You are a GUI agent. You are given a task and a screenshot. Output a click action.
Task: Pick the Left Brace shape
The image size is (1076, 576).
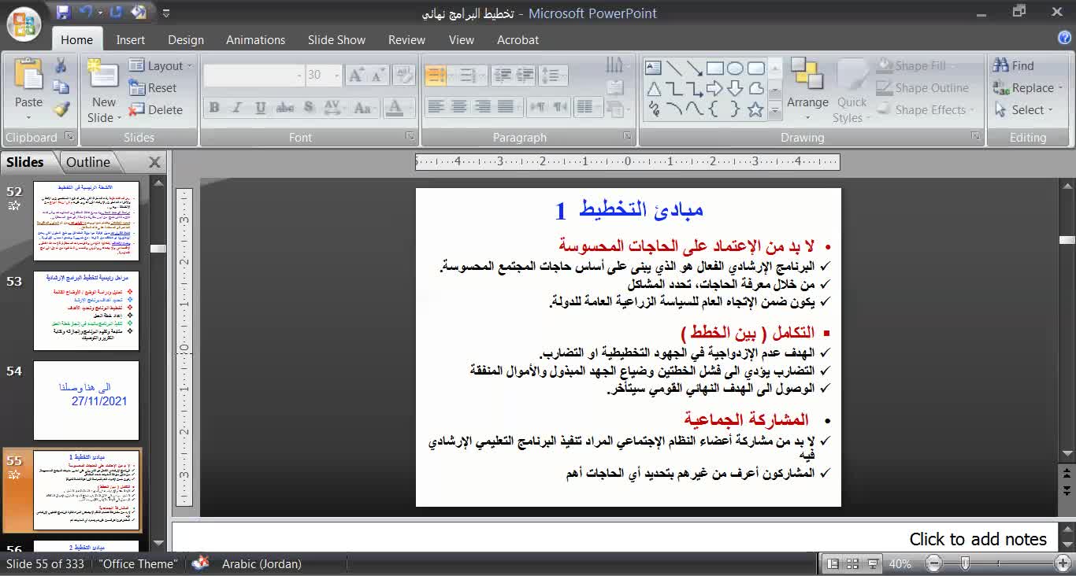click(x=714, y=109)
